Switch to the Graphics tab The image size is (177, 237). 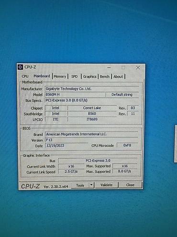click(89, 76)
